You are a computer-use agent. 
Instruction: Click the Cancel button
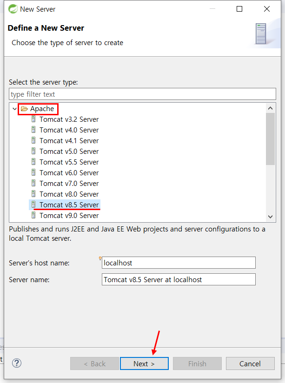tap(250, 363)
